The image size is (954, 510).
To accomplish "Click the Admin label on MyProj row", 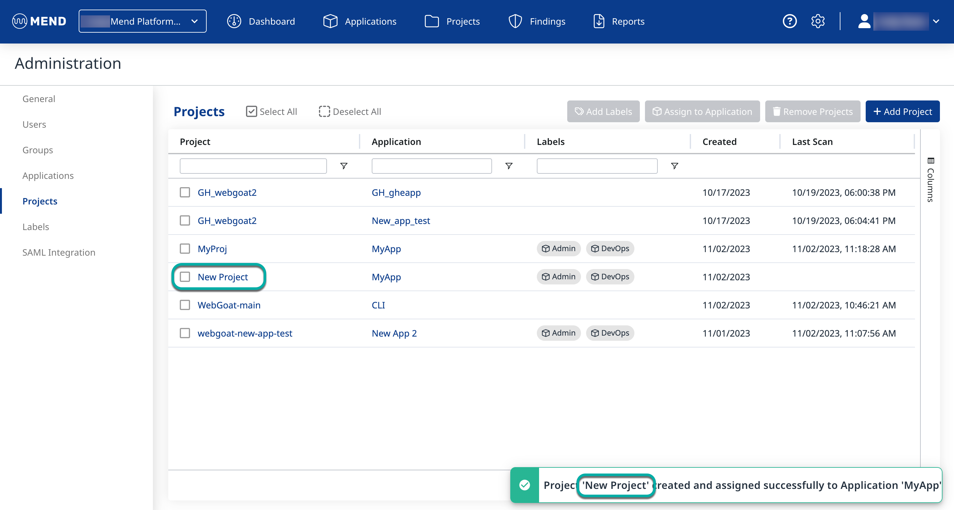I will 559,249.
